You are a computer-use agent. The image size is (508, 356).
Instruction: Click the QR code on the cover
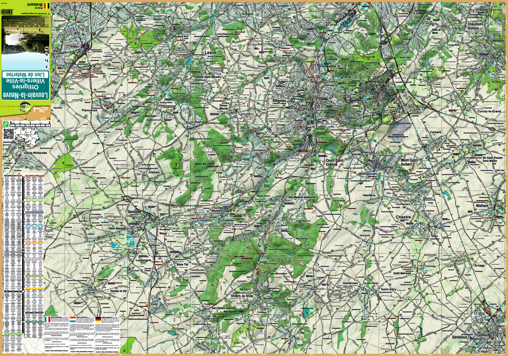(9, 134)
